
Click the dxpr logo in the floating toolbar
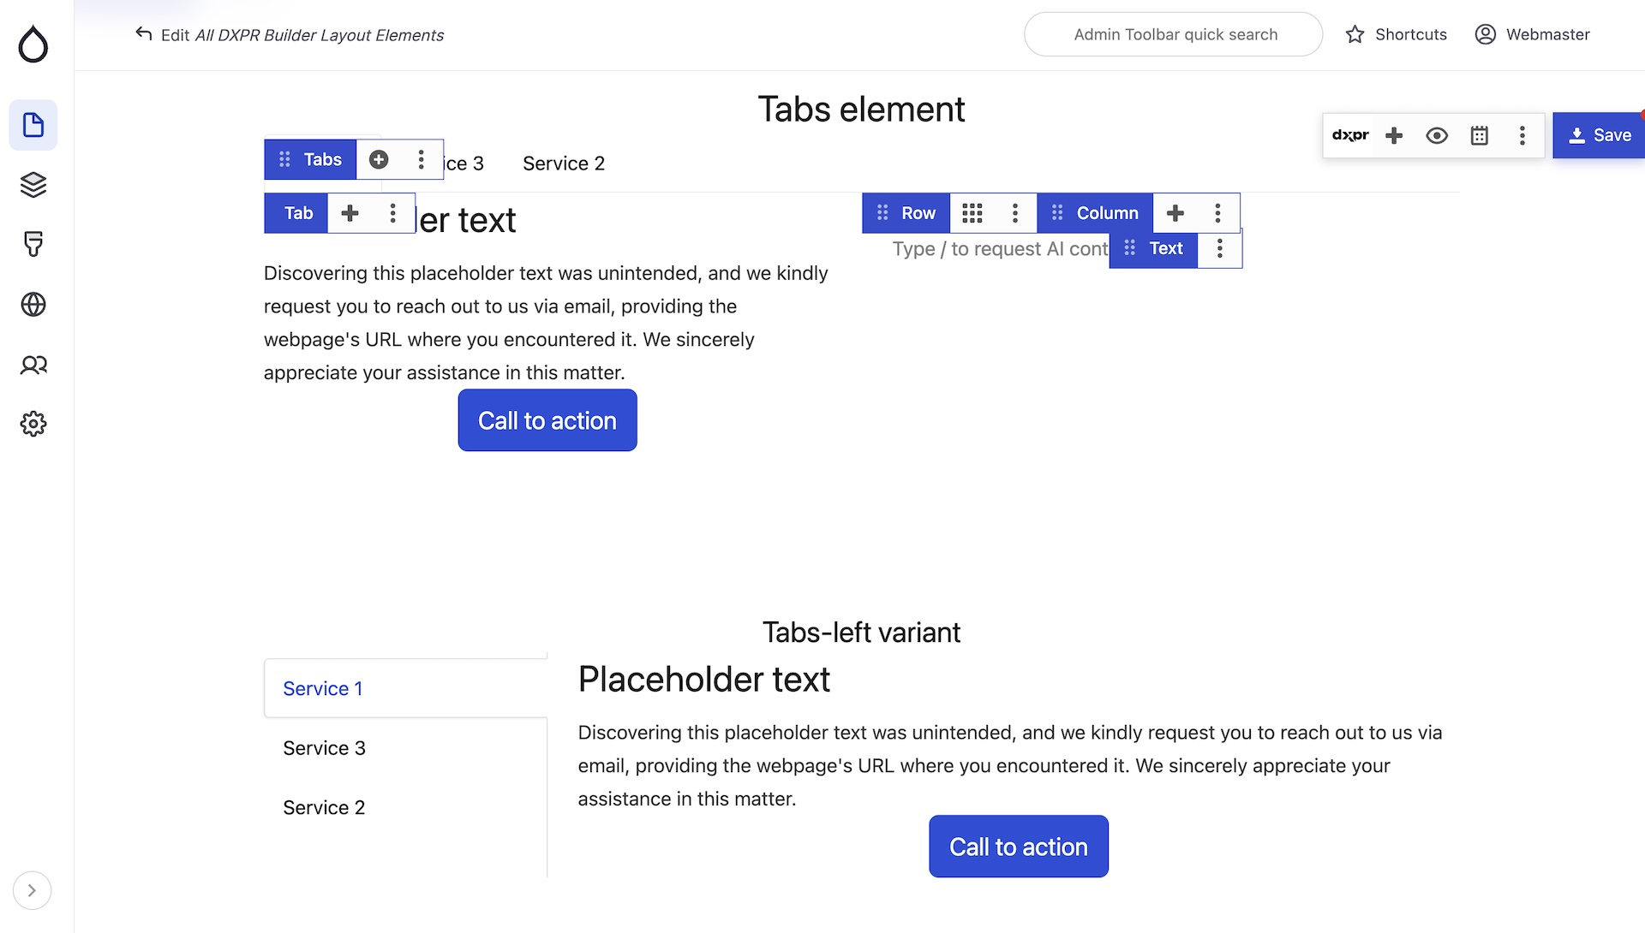(1350, 135)
